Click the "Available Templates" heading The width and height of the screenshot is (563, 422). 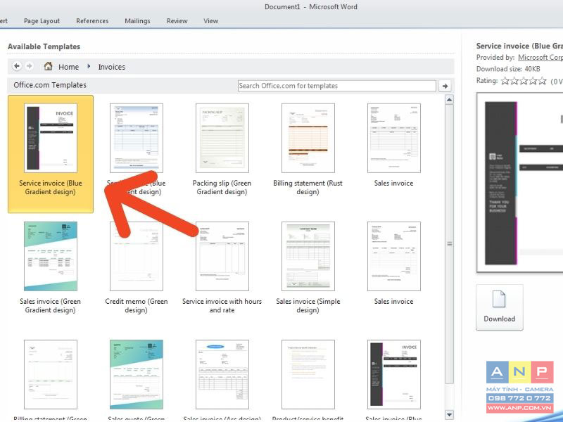coord(44,46)
